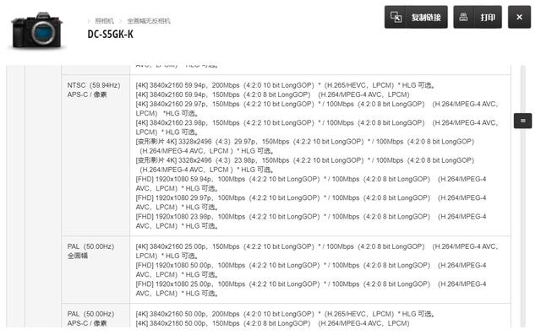Click the [4K] 3840x2160 29.97p 150Mbps line
Screen dimensions: 541x335
317,109
